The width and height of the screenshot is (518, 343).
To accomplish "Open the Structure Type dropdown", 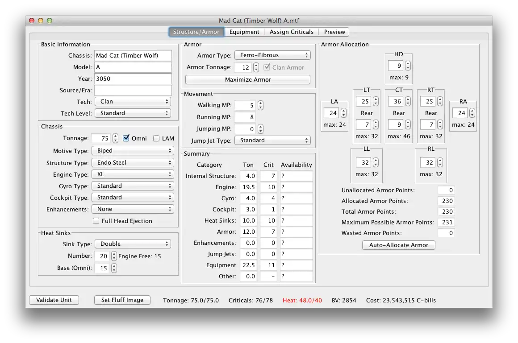I will (x=133, y=163).
